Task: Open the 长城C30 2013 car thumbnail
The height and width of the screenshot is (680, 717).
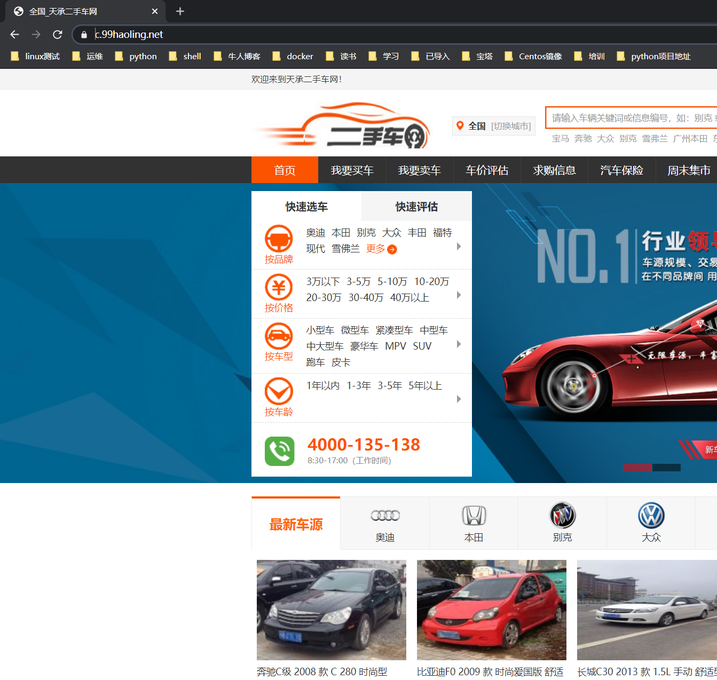Action: coord(647,610)
